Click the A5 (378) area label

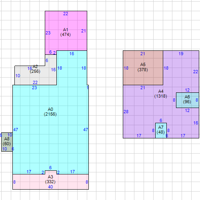pyautogui.click(x=143, y=67)
